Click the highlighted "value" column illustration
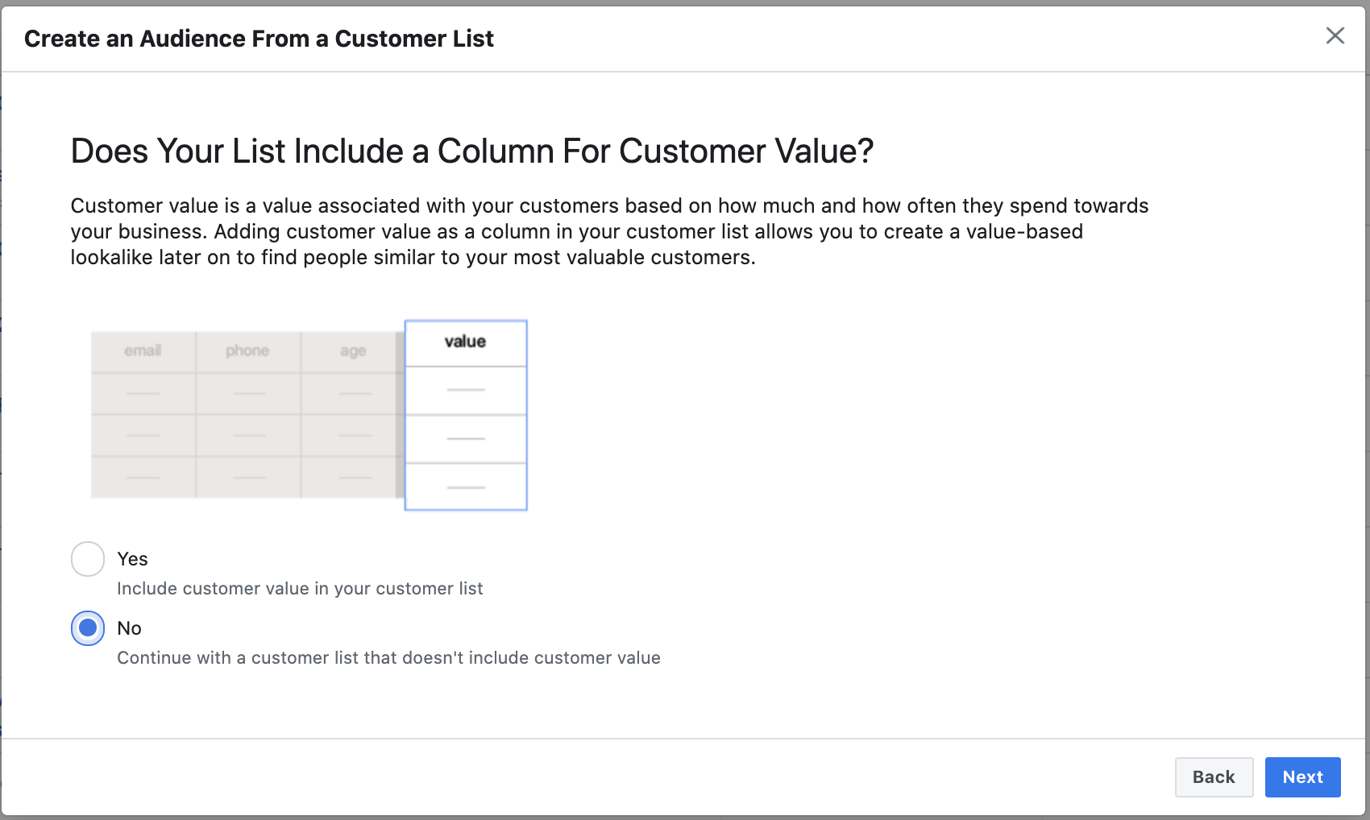The height and width of the screenshot is (820, 1370). [465, 414]
